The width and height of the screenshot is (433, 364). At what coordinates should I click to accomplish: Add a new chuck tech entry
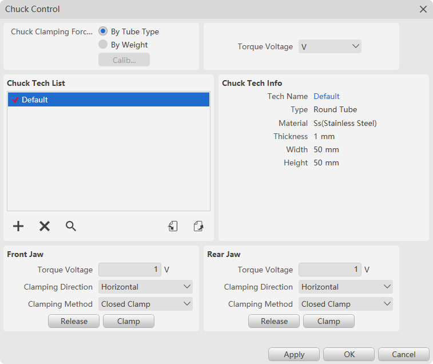pos(18,226)
